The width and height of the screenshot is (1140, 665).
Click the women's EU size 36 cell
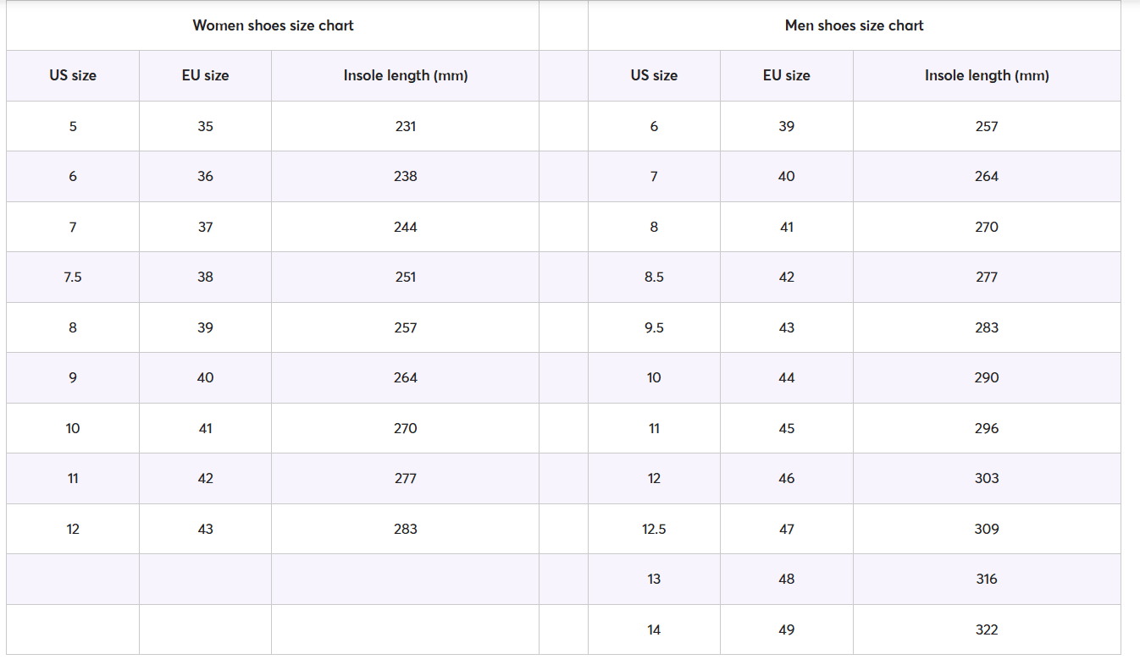tap(205, 176)
